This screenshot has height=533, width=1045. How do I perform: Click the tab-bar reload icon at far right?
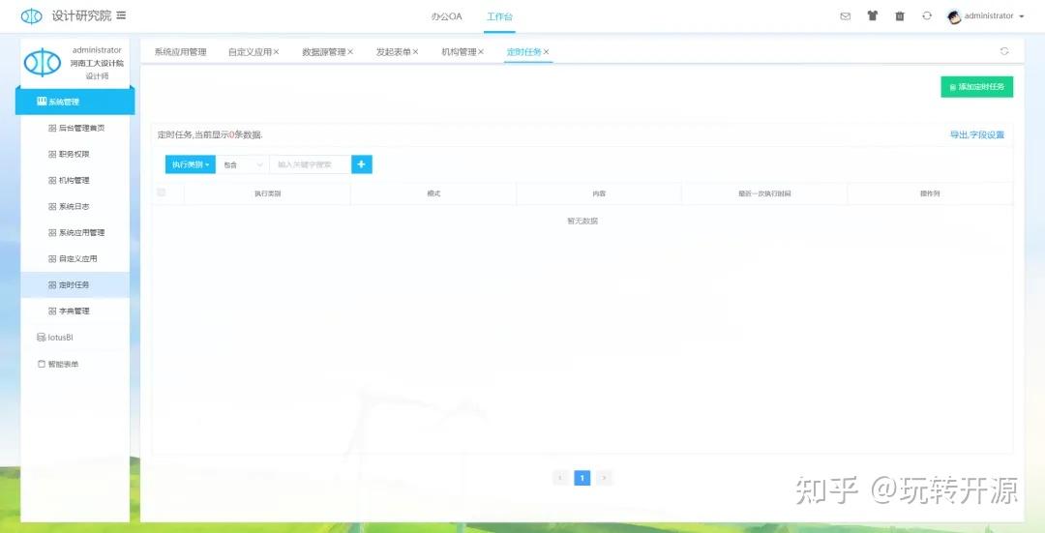point(1004,51)
